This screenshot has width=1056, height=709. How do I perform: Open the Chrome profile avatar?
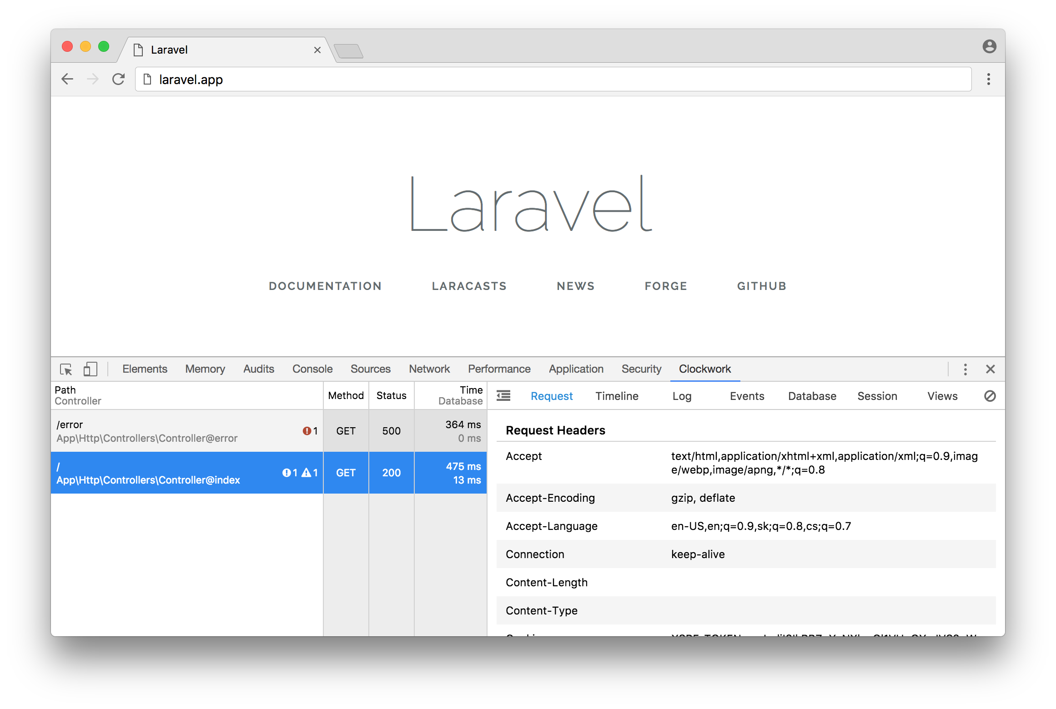click(989, 46)
